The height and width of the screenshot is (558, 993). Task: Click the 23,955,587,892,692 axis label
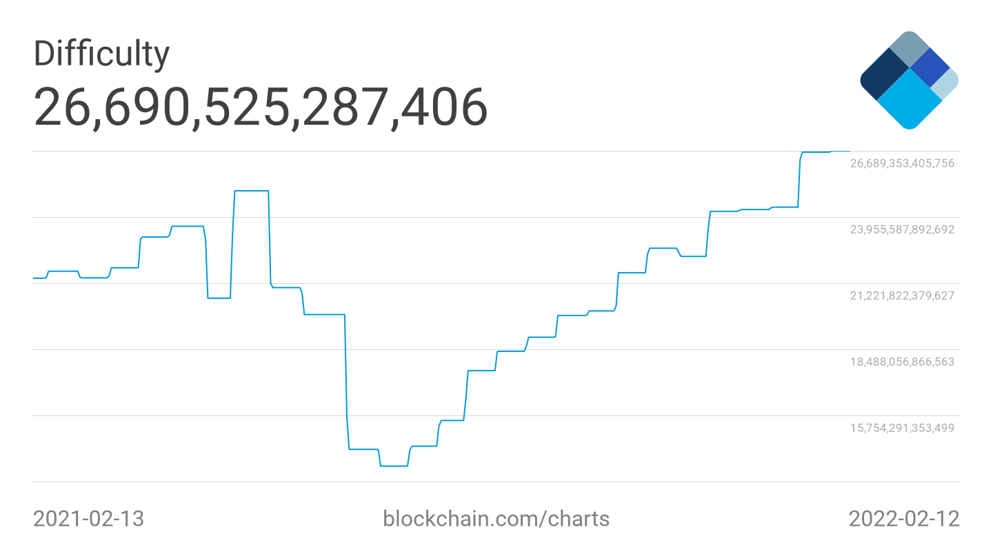pyautogui.click(x=902, y=229)
